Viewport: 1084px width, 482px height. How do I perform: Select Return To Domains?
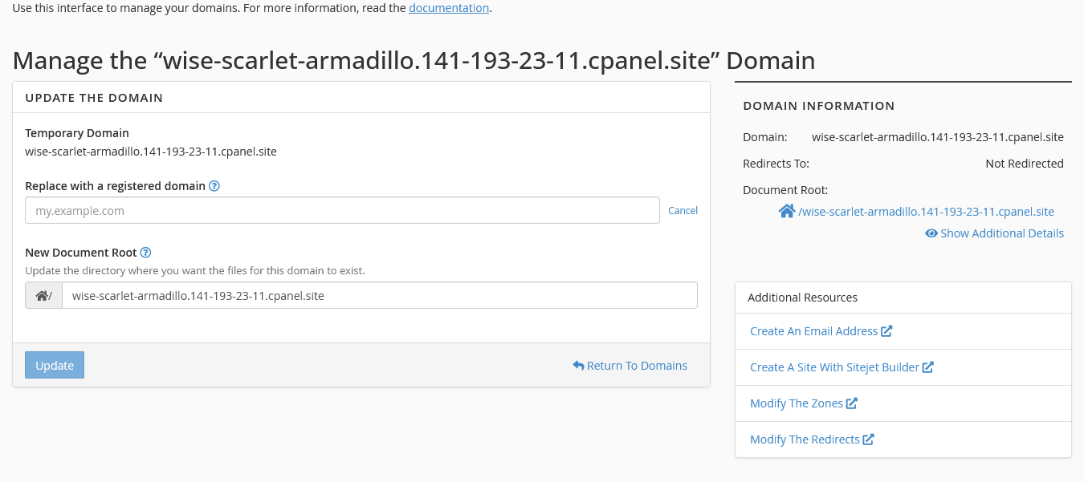(636, 365)
